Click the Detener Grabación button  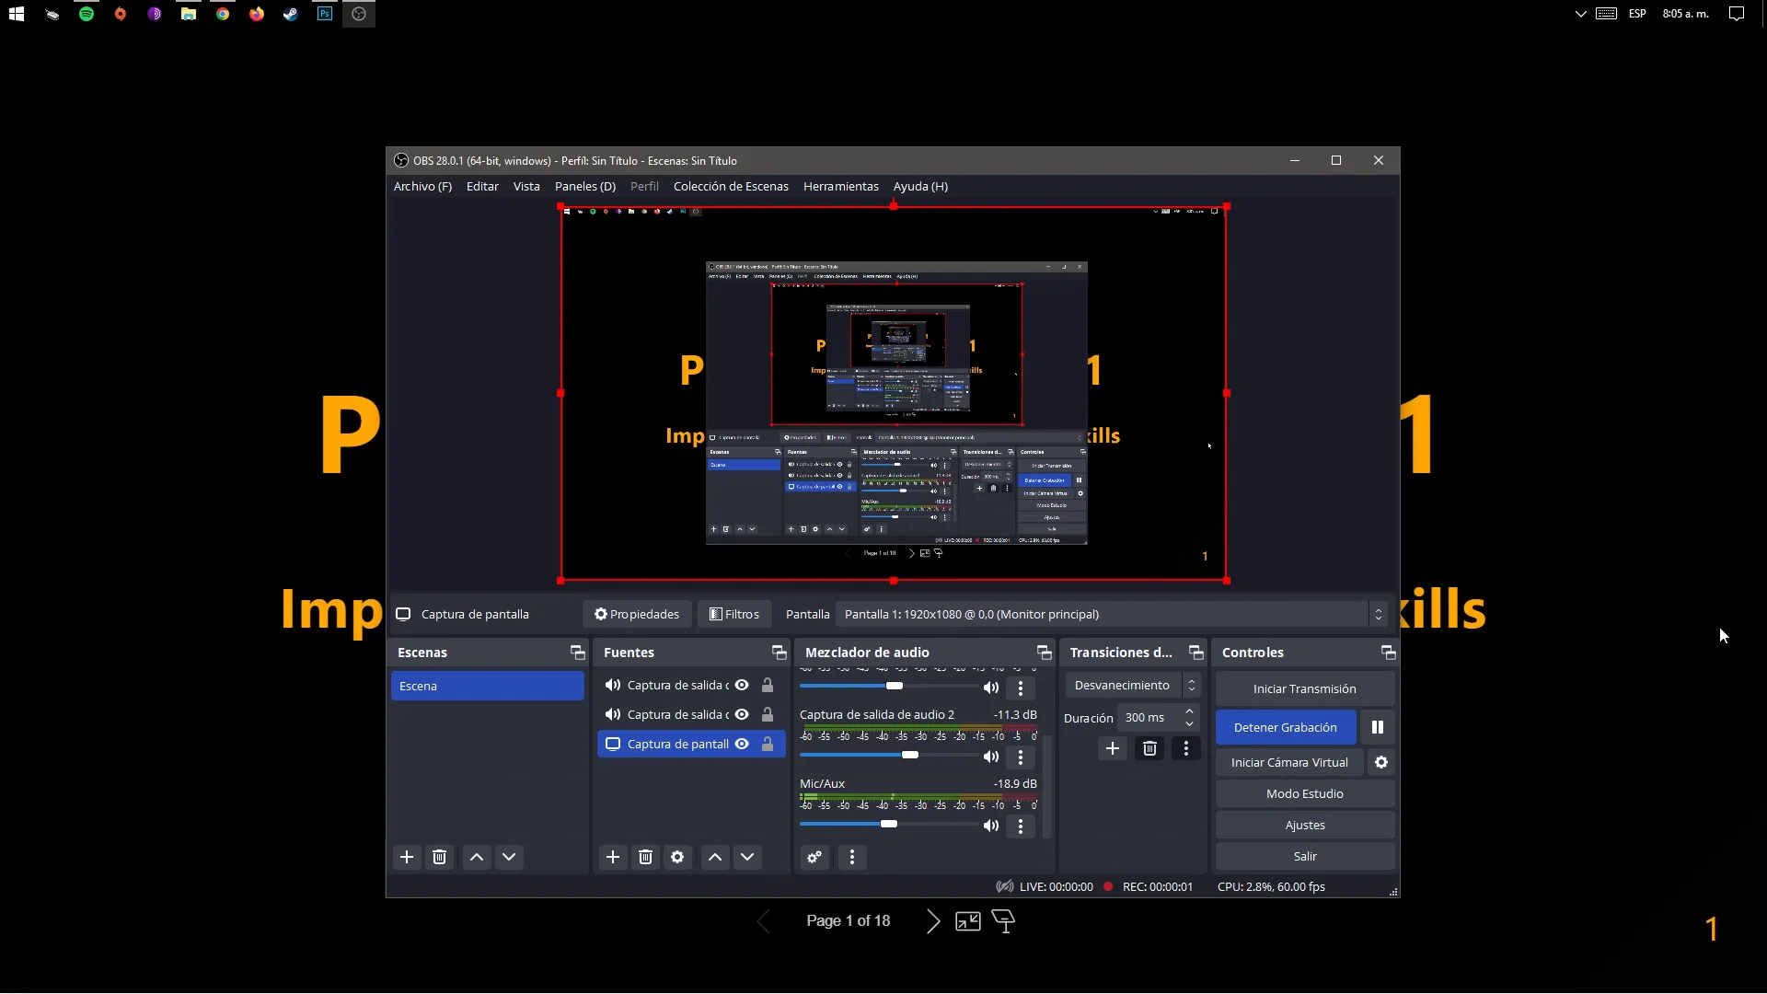click(1285, 727)
